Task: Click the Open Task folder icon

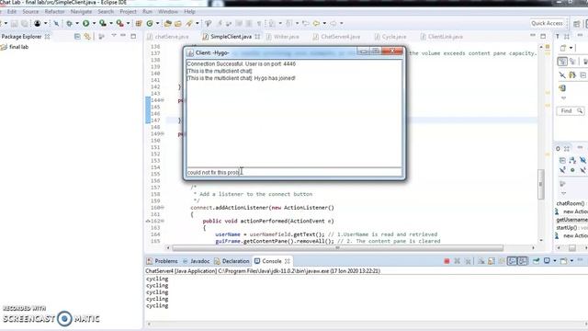Action: 177,23
